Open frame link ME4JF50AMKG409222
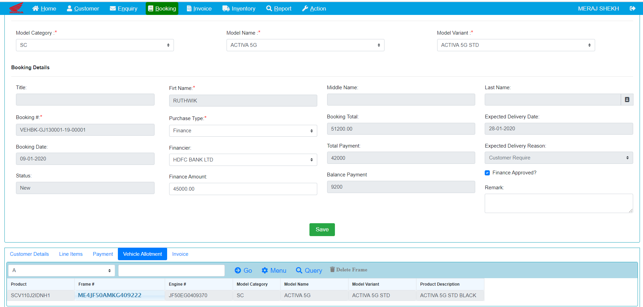Screen dimensions: 643x307 coord(109,295)
